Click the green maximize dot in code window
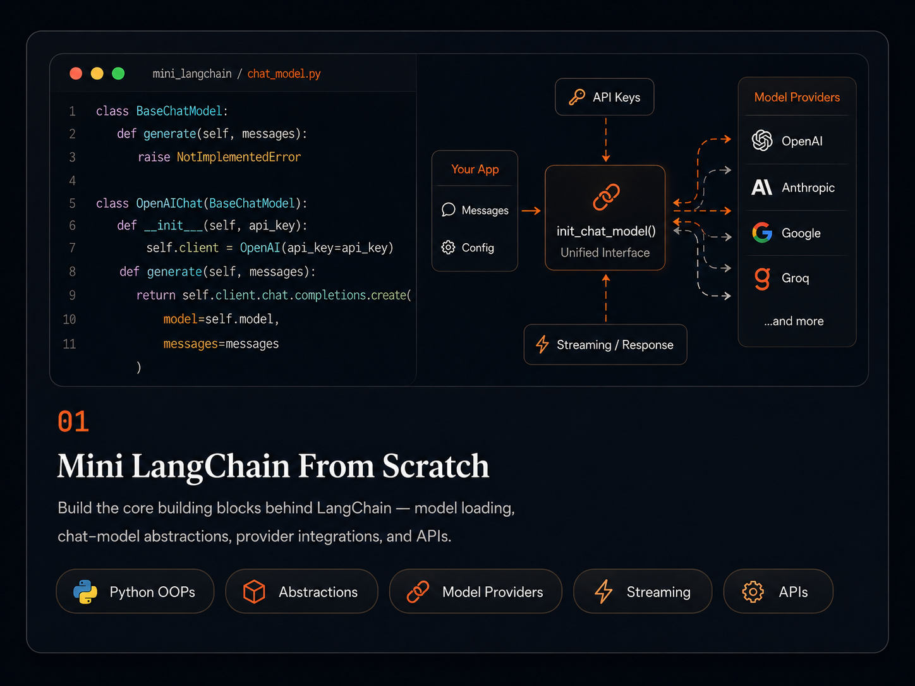915x686 pixels. tap(118, 73)
